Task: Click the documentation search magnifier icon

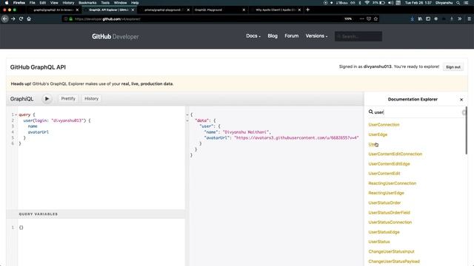Action: [x=370, y=112]
